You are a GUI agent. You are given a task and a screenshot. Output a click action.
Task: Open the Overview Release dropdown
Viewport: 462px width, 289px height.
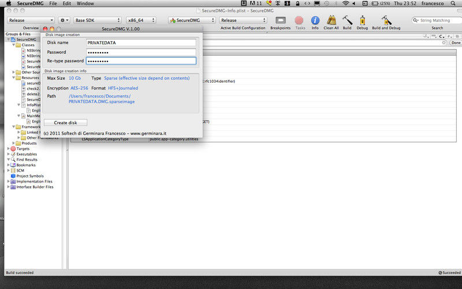(x=31, y=20)
